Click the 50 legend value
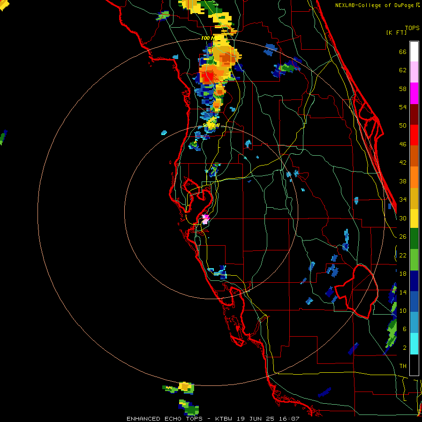The width and height of the screenshot is (422, 422). [x=403, y=126]
